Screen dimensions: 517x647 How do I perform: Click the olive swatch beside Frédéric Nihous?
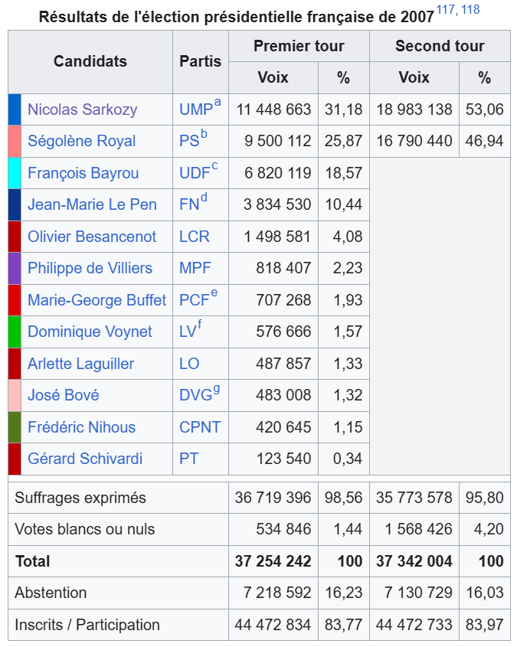point(15,427)
